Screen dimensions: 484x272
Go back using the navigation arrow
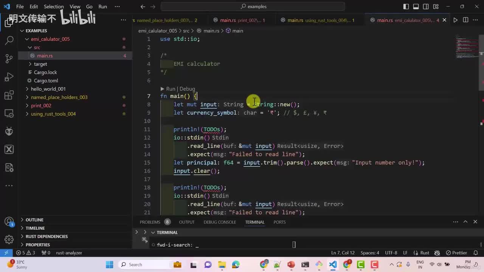point(143,6)
